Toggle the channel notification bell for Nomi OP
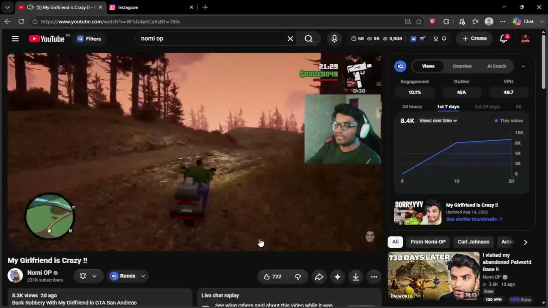The image size is (548, 308). [83, 276]
